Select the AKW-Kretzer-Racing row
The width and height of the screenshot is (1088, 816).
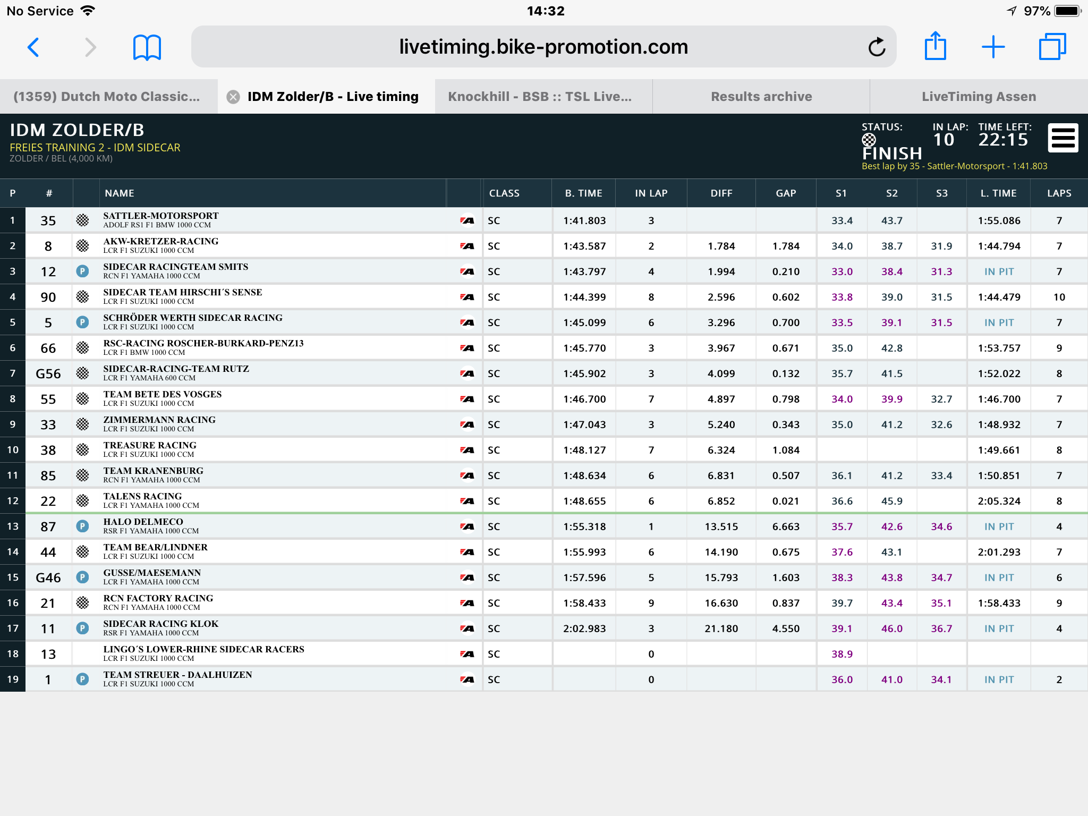pos(544,246)
